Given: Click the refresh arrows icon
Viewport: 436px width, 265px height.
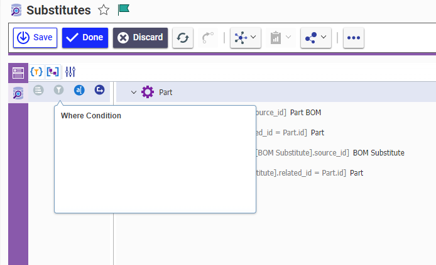Looking at the screenshot, I should 183,38.
